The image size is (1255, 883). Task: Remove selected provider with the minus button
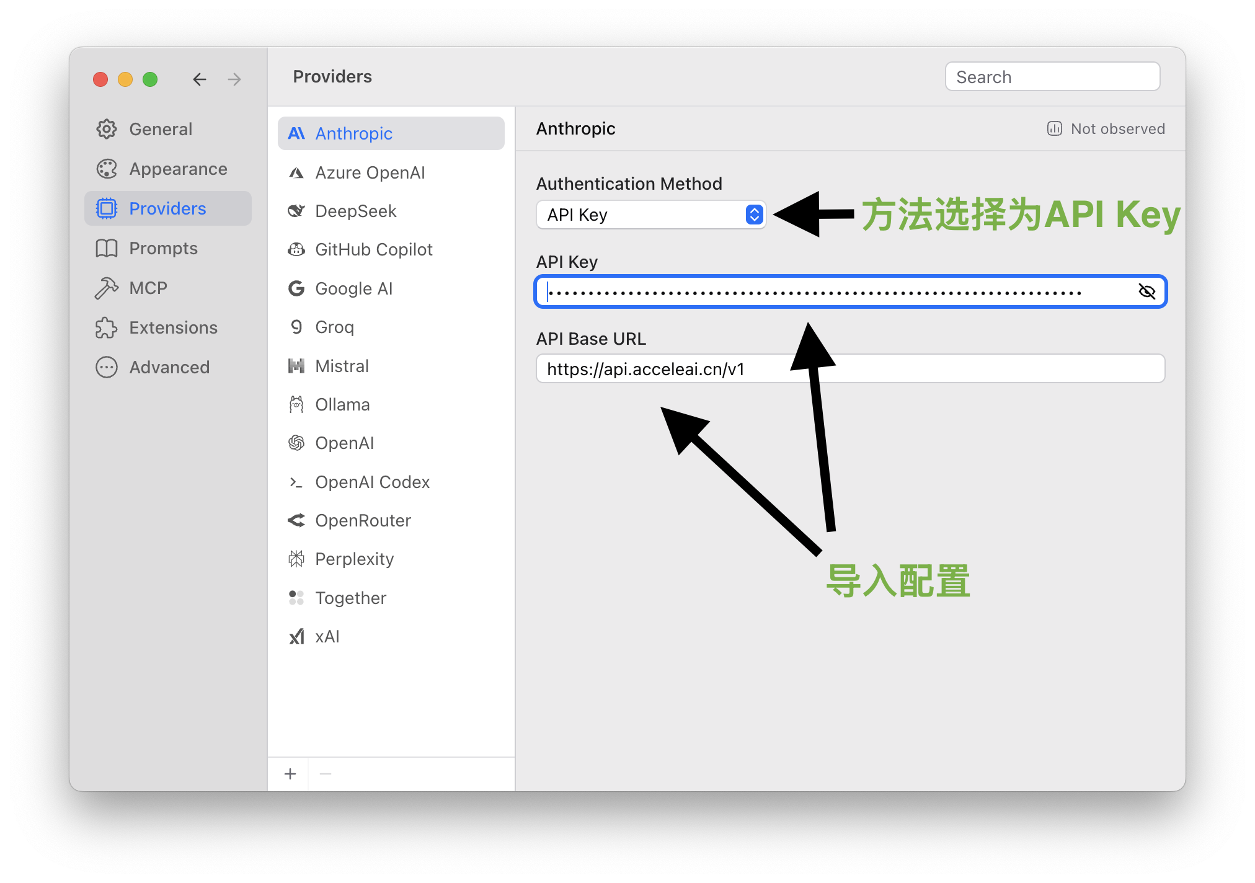[x=326, y=773]
